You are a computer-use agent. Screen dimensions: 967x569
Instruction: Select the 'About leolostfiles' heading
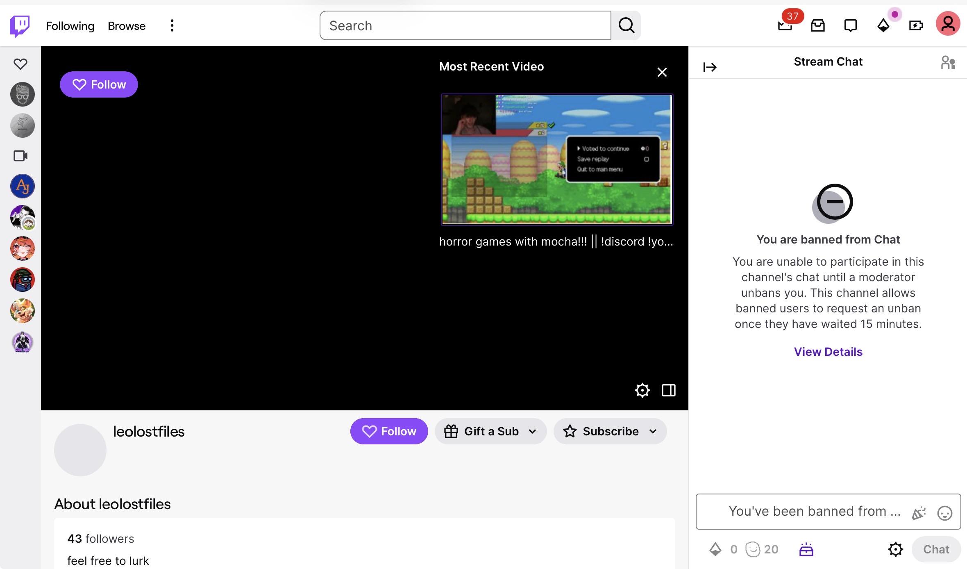(x=112, y=504)
